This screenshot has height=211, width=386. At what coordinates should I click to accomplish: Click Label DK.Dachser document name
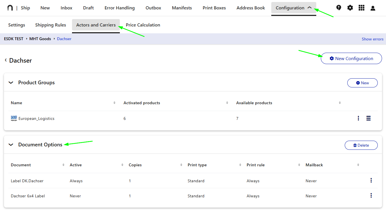[x=27, y=181]
